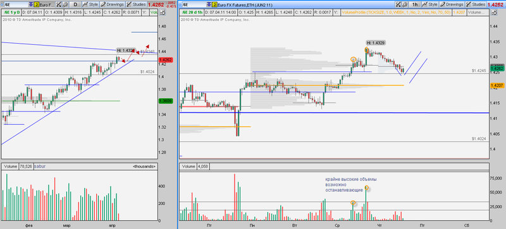Expand the left chart's symbol dropdown arrow
The height and width of the screenshot is (229, 506).
(30, 5)
